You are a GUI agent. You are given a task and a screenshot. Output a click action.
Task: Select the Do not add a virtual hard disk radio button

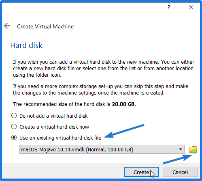(x=14, y=116)
